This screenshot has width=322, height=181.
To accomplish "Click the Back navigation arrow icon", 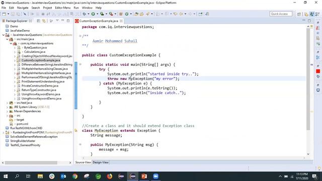I will tap(181, 14).
